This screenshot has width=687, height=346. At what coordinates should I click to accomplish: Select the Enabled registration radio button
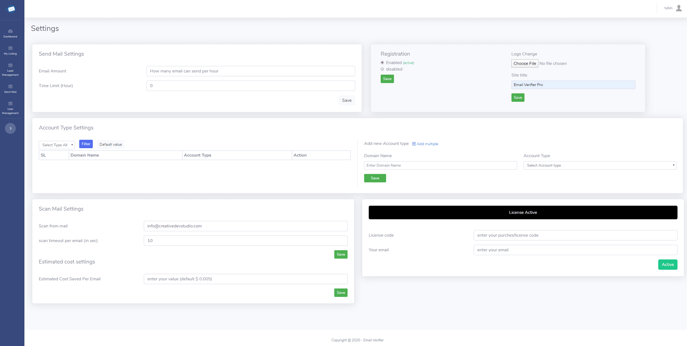click(382, 63)
